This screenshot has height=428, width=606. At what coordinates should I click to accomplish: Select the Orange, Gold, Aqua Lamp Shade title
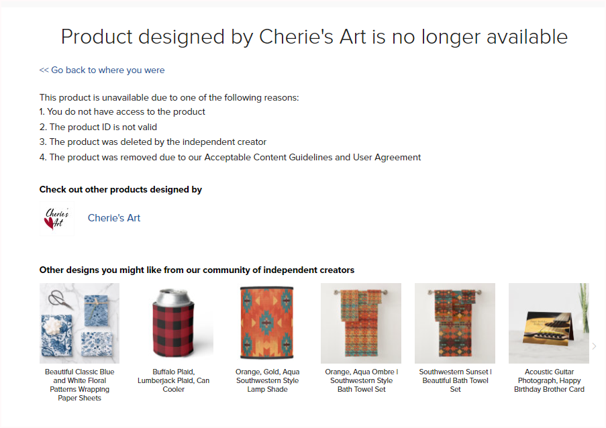click(268, 380)
